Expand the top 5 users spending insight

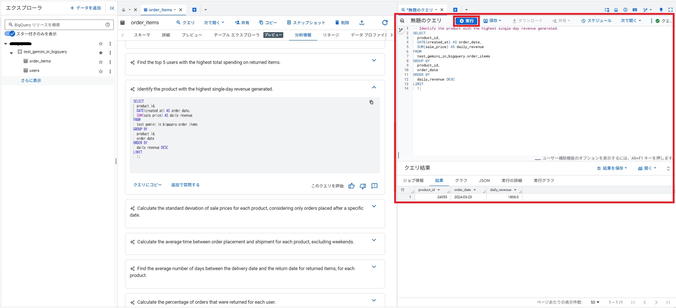point(374,61)
